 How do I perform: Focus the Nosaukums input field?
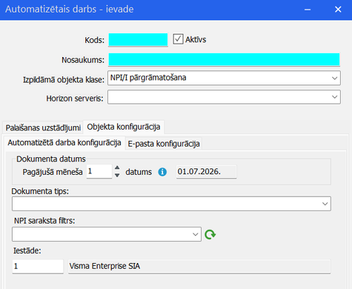pyautogui.click(x=224, y=59)
